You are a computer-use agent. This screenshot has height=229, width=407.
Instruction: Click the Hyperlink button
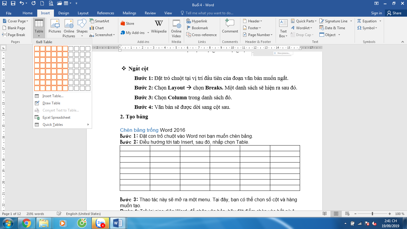tap(197, 21)
